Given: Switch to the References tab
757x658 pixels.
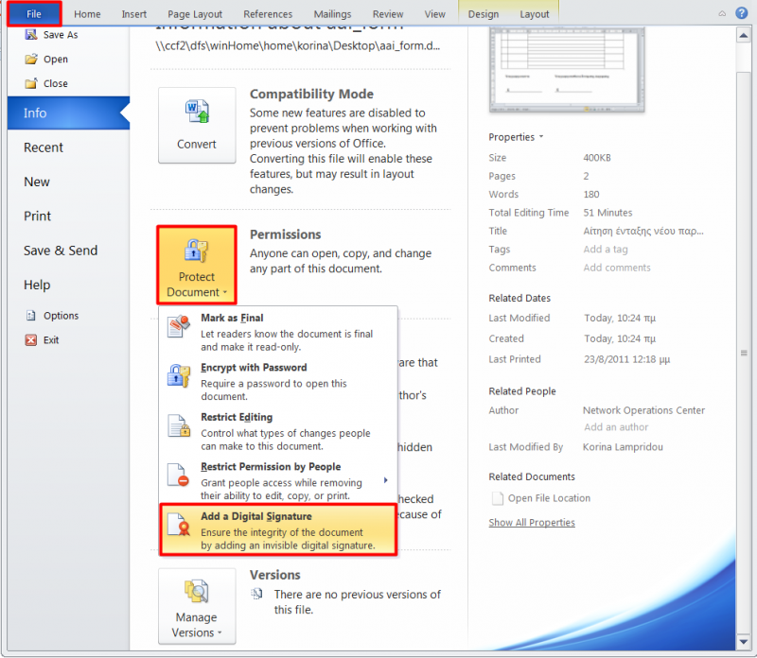Looking at the screenshot, I should coord(268,14).
